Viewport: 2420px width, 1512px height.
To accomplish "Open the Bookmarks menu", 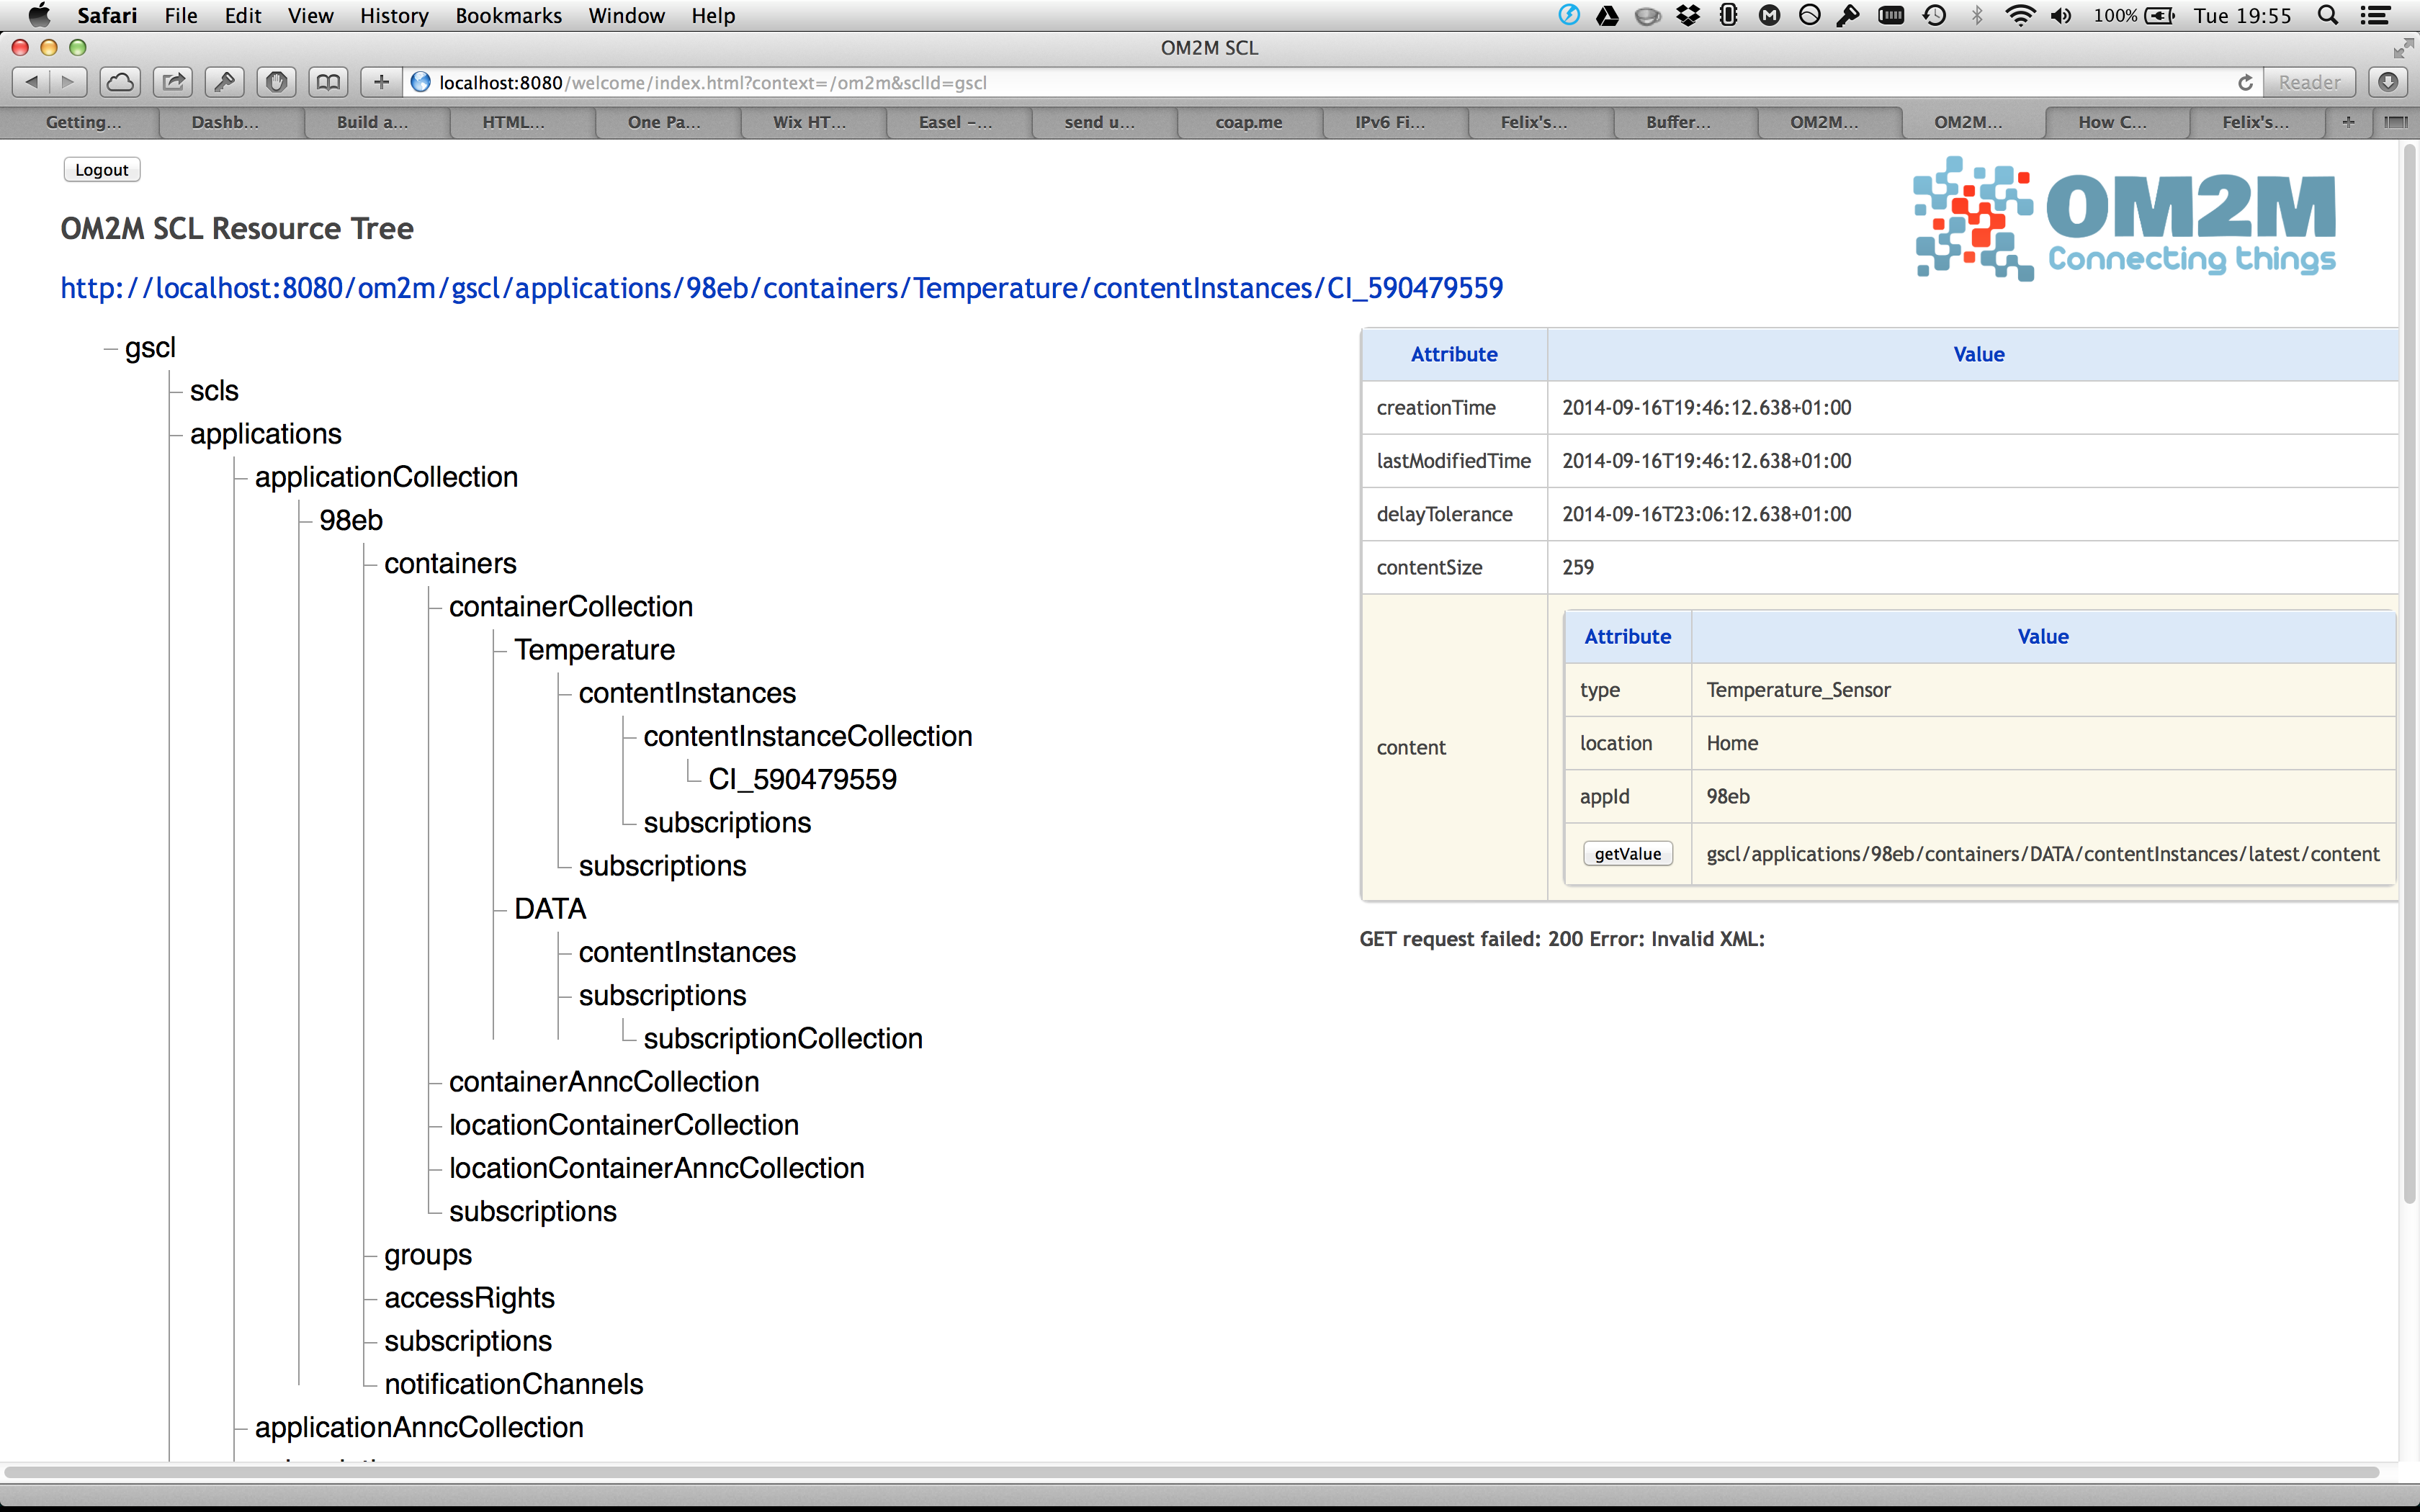I will pyautogui.click(x=508, y=15).
